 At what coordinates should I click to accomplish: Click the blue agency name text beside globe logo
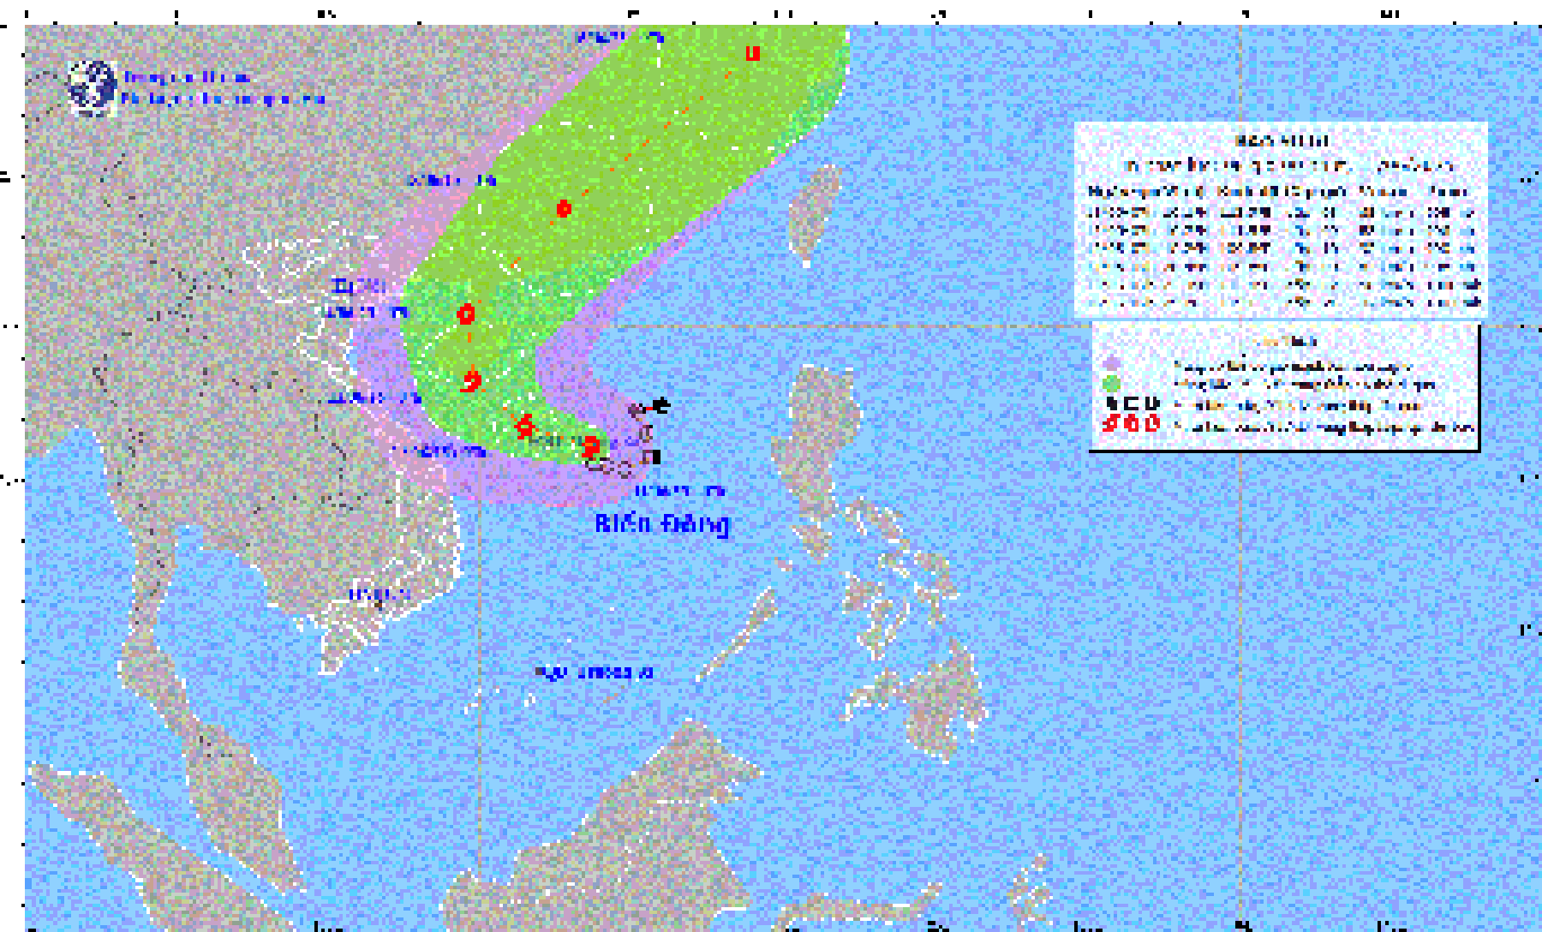point(221,88)
